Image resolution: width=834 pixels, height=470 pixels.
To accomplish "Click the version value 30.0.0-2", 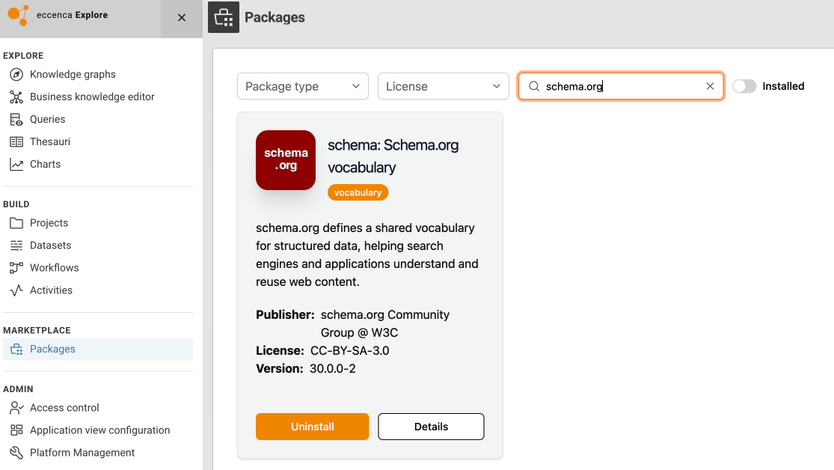I will pyautogui.click(x=332, y=369).
